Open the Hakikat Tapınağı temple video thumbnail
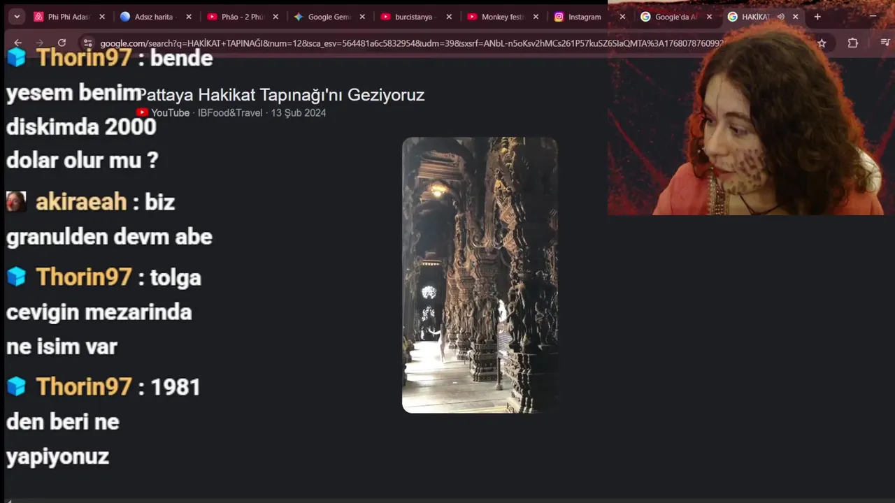895x503 pixels. [x=480, y=275]
